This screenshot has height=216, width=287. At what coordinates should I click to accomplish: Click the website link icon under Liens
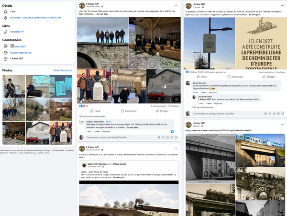coord(5,32)
